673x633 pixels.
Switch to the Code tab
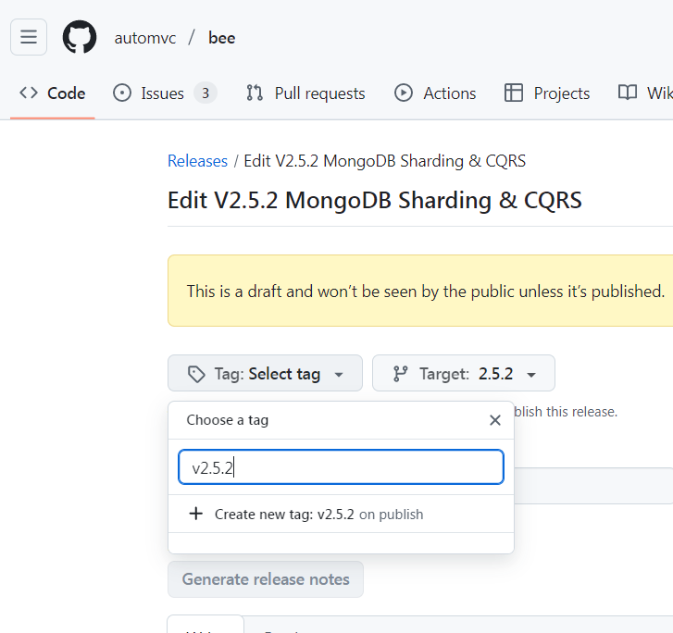pyautogui.click(x=53, y=93)
